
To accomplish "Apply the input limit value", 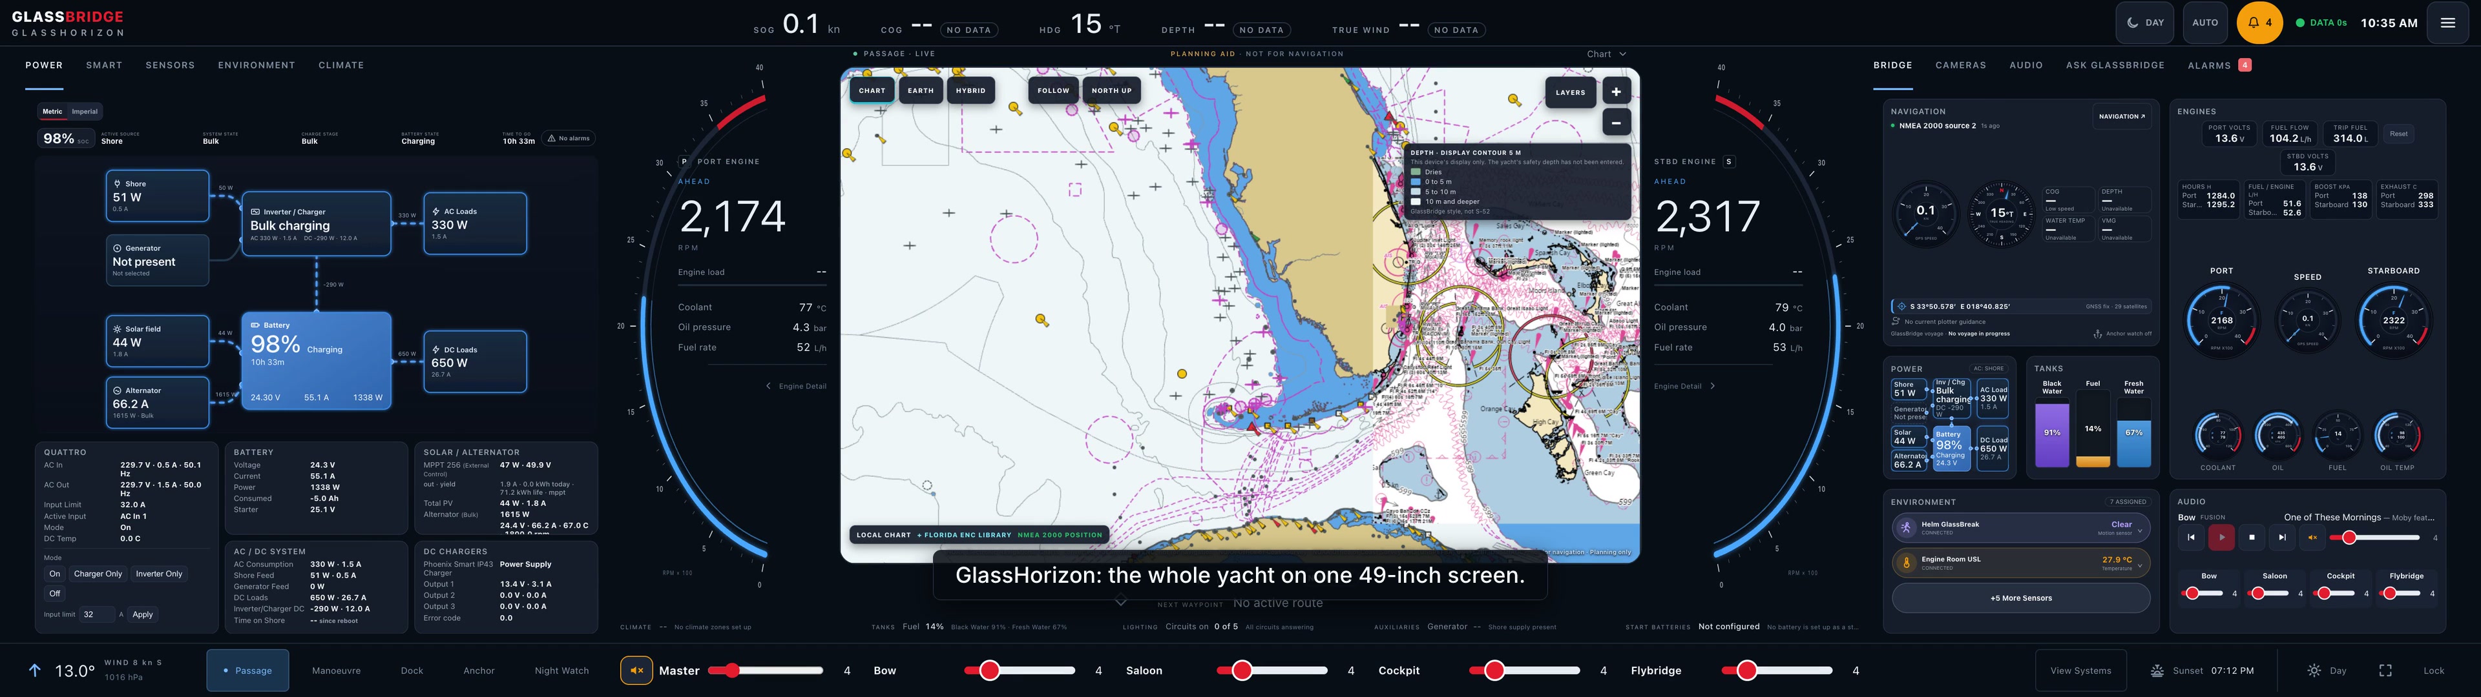I will pos(143,614).
